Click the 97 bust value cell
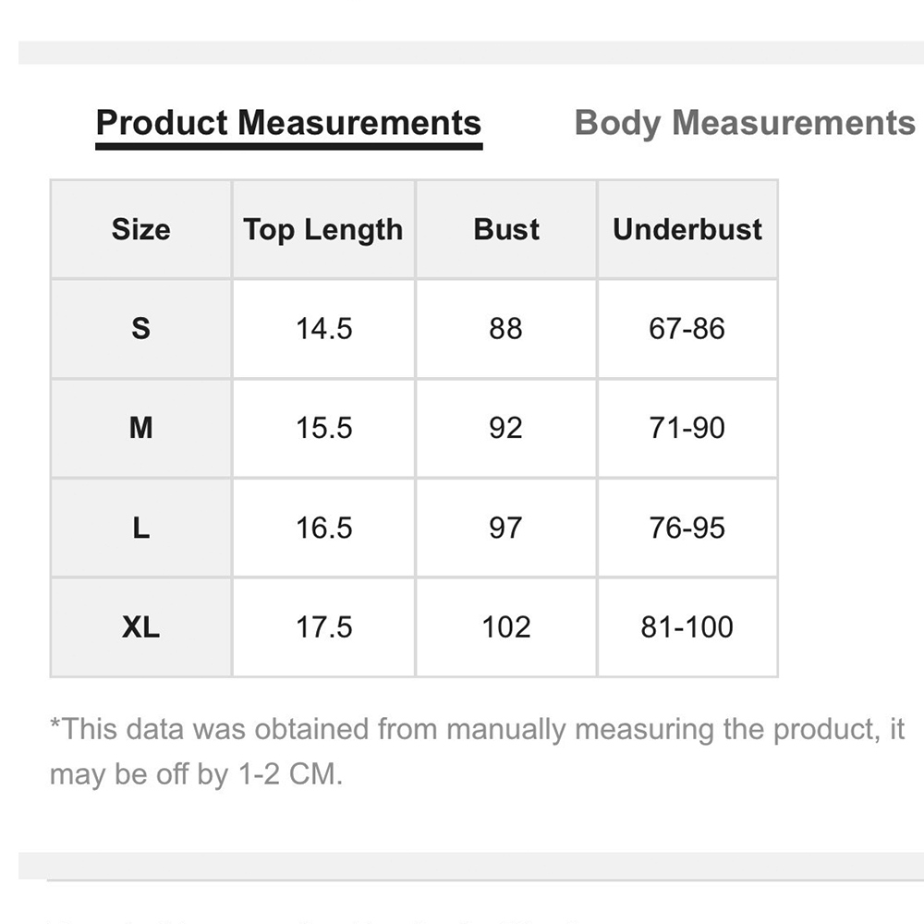The height and width of the screenshot is (924, 924). point(506,528)
